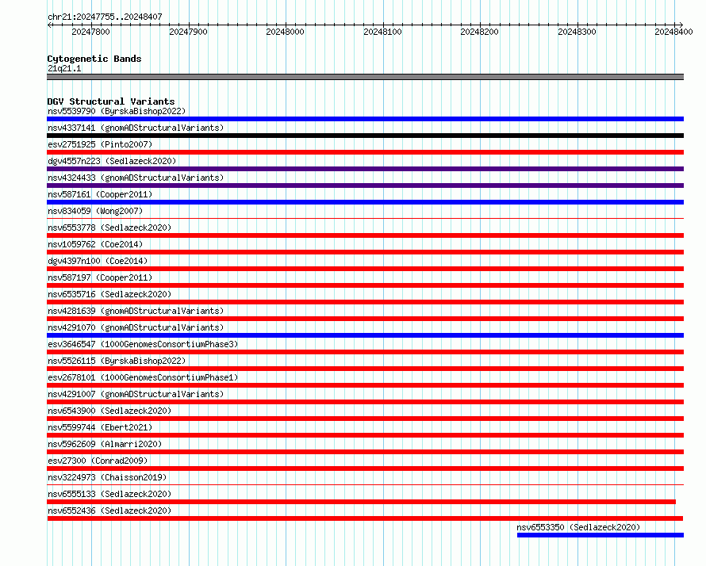Select the dgv4397n100 (Coe2014) label
The height and width of the screenshot is (566, 706).
tap(98, 261)
